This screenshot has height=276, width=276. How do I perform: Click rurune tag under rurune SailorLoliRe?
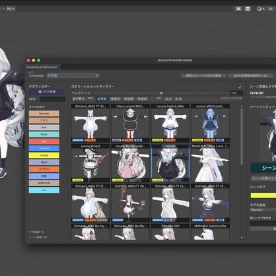158,140
